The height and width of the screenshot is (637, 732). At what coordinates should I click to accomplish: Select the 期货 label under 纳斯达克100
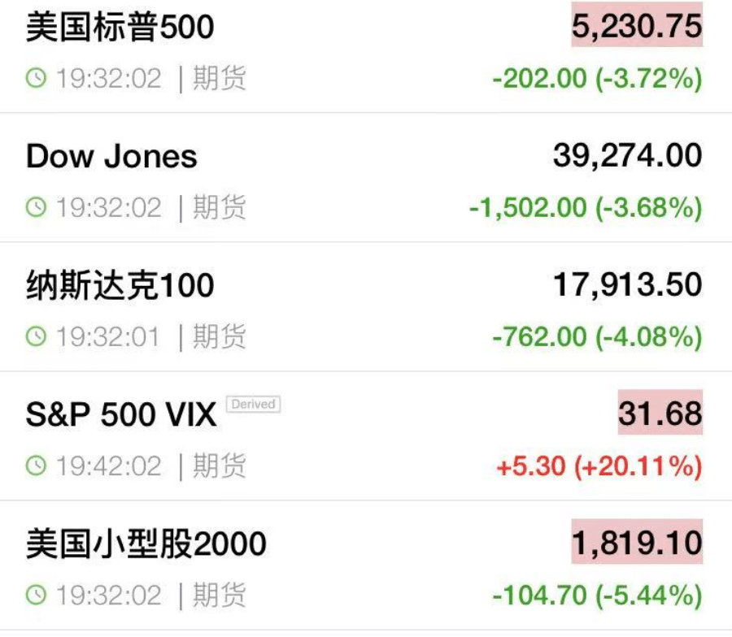[218, 336]
